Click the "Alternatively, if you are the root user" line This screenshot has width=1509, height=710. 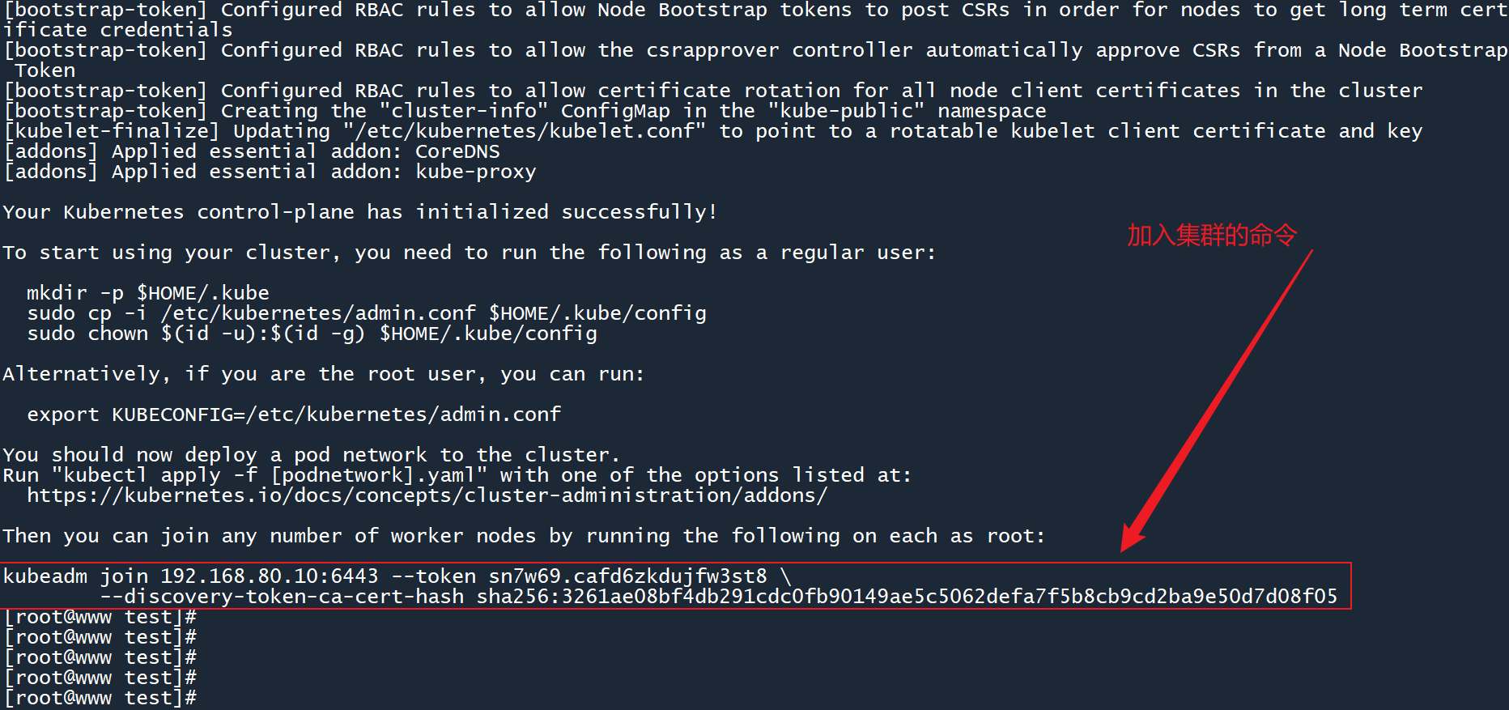[323, 374]
